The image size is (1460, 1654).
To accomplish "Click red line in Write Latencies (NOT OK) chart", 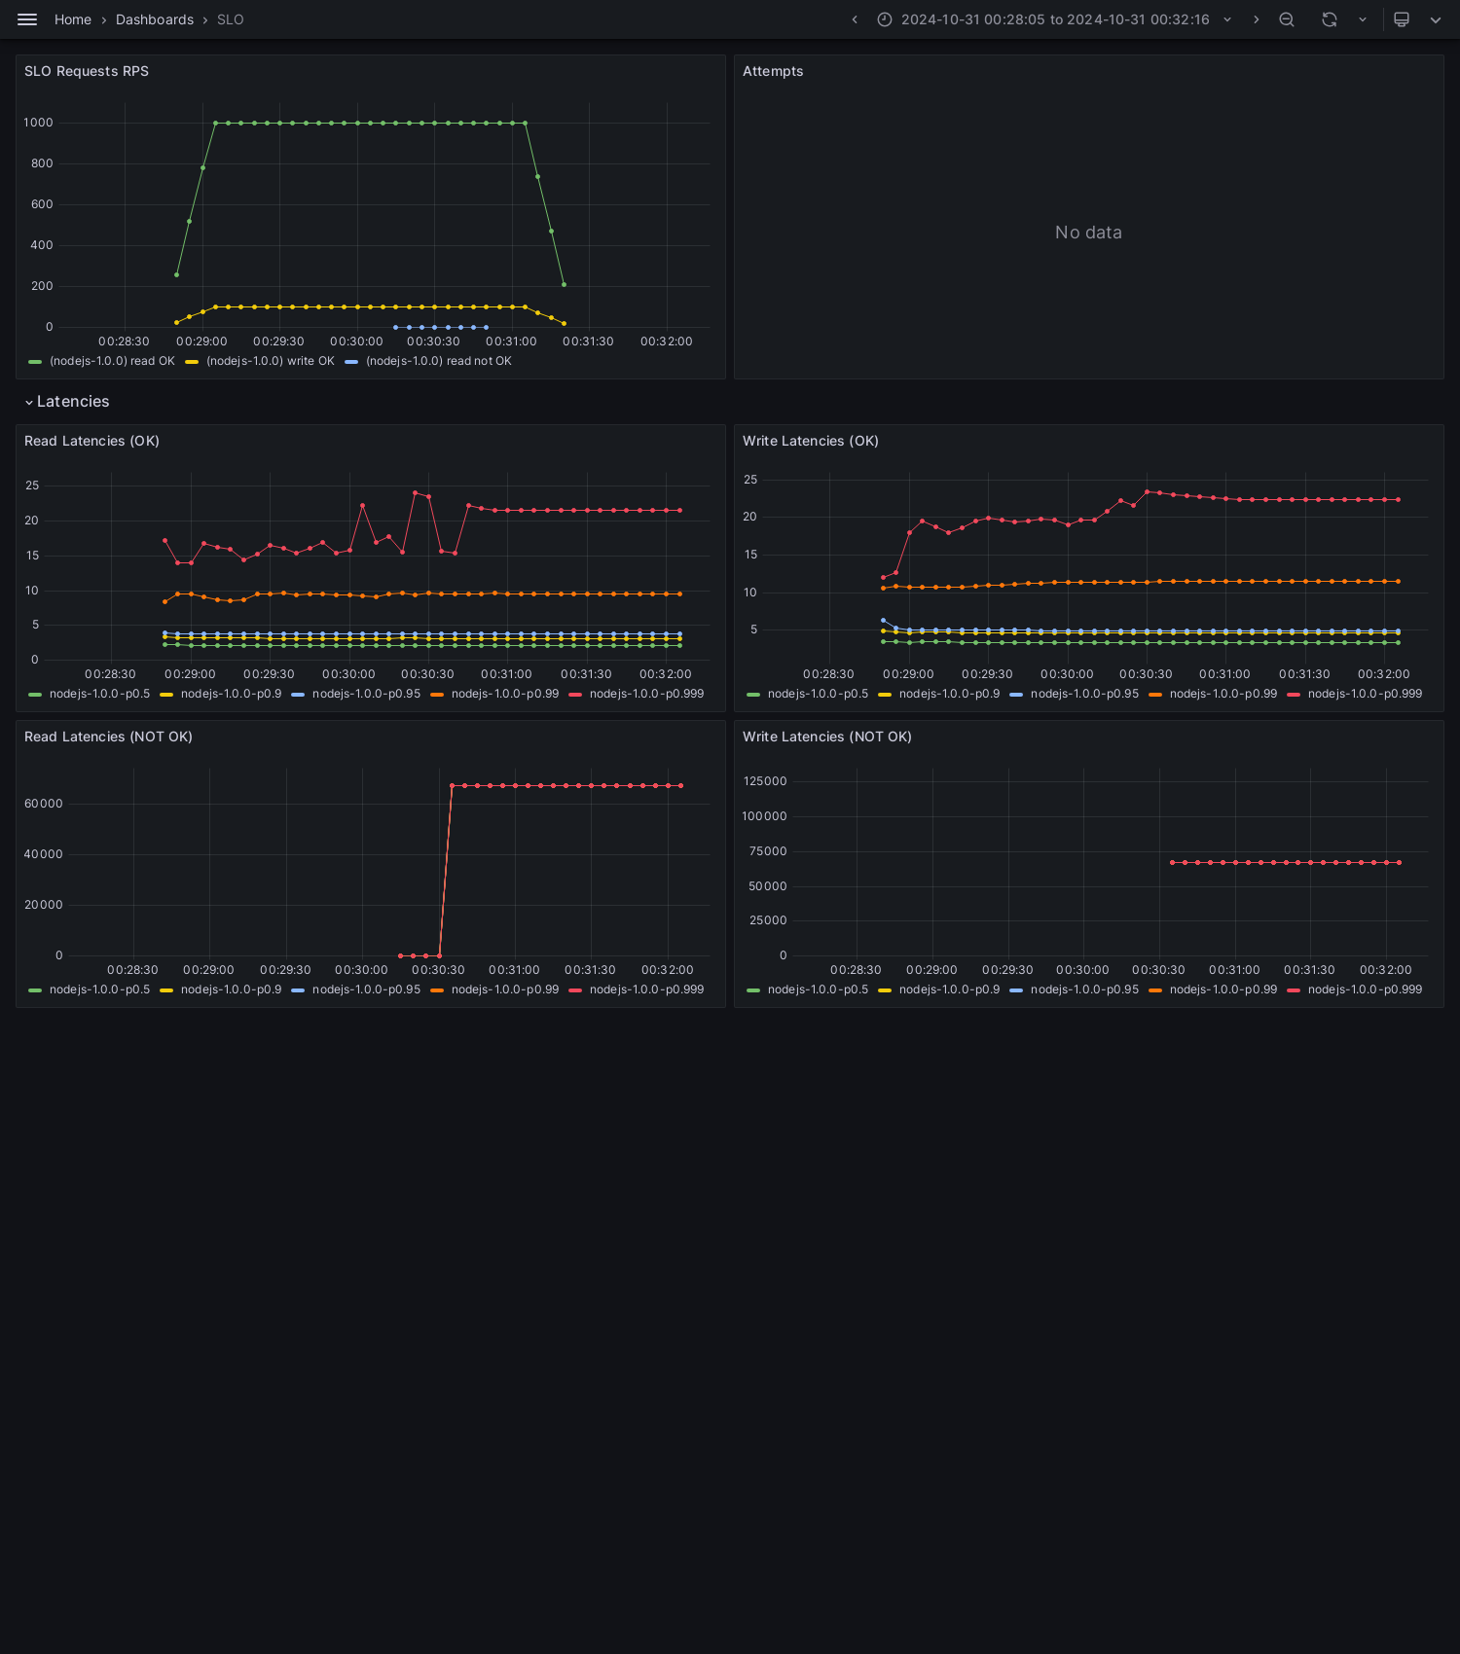I will point(1286,862).
